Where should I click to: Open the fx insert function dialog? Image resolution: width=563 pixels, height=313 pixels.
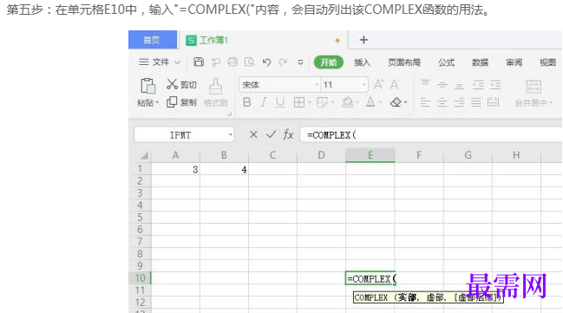click(288, 134)
